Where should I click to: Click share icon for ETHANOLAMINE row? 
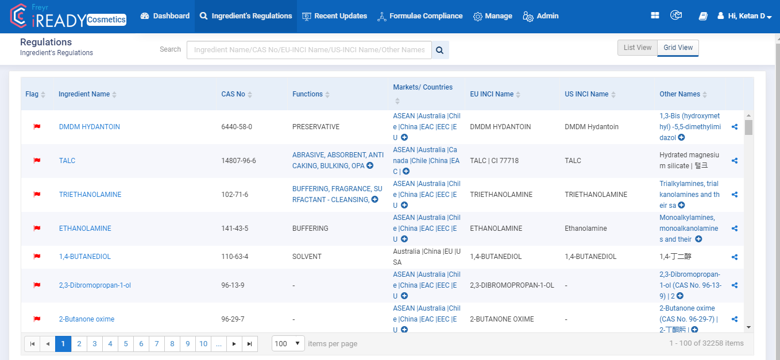click(x=735, y=229)
